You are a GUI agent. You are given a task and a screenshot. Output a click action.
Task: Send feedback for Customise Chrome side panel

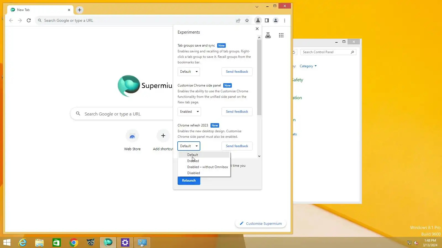pos(237,112)
